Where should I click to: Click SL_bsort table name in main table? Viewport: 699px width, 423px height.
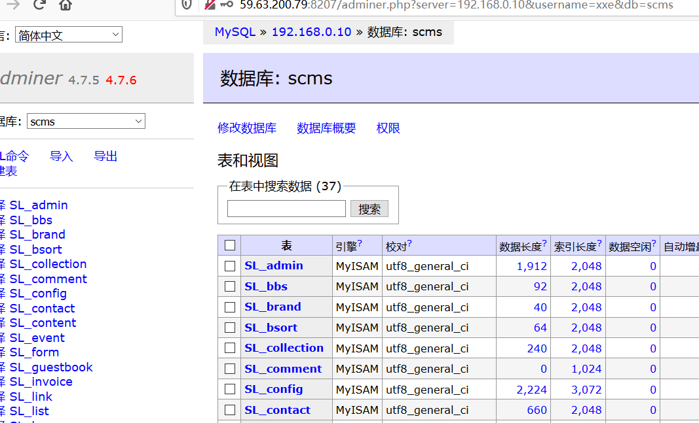tap(271, 328)
